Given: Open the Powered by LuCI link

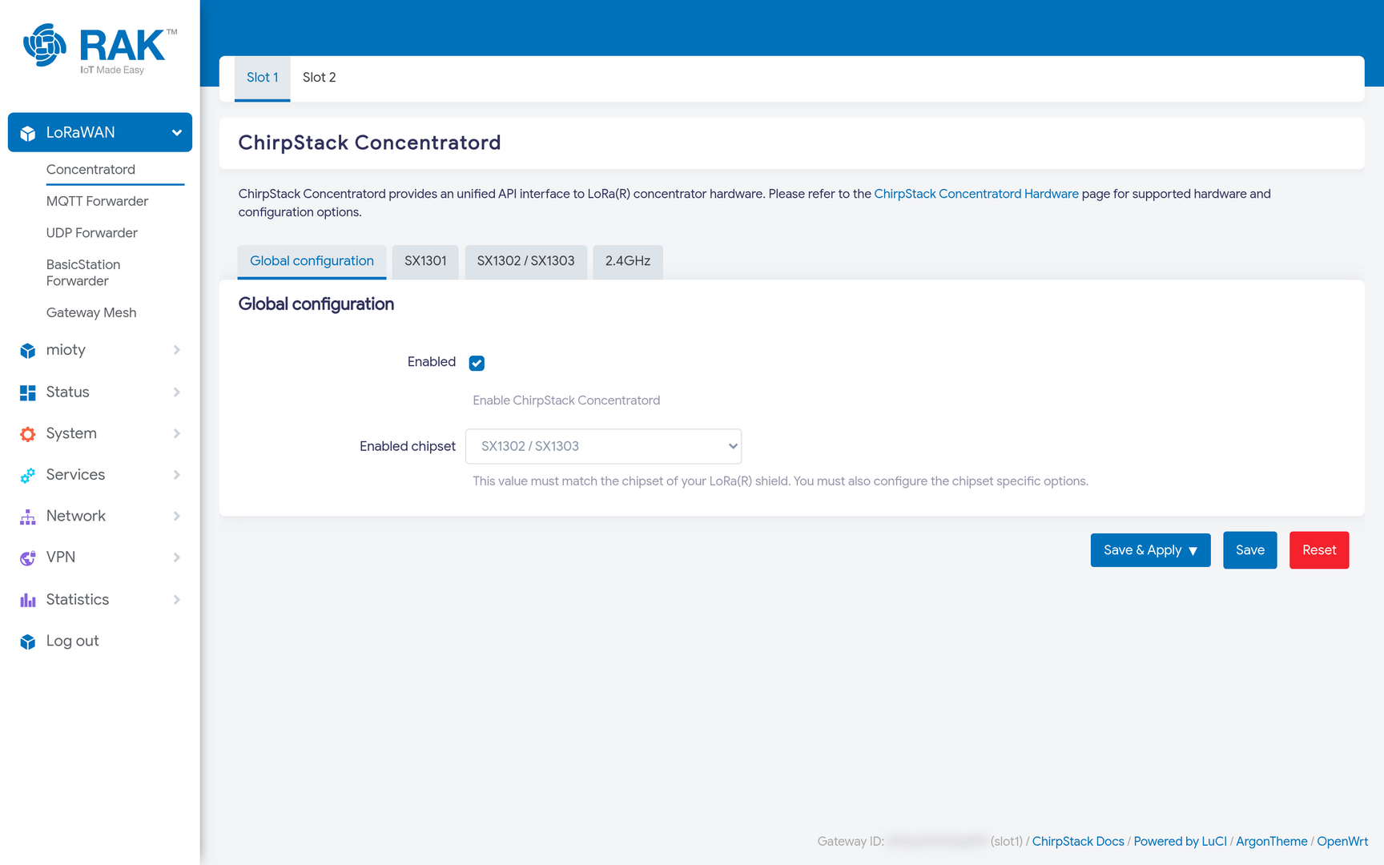Looking at the screenshot, I should point(1180,841).
